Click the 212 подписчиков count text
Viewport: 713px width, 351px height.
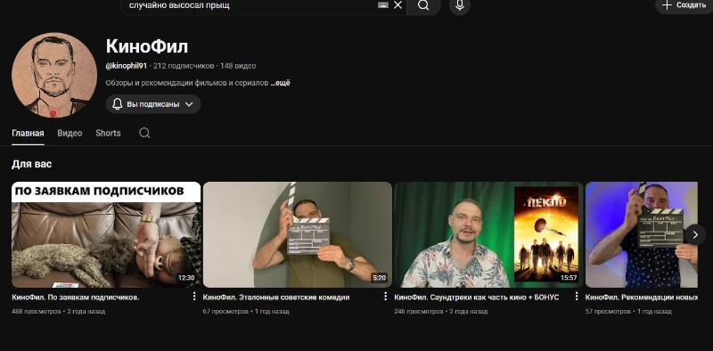(184, 66)
